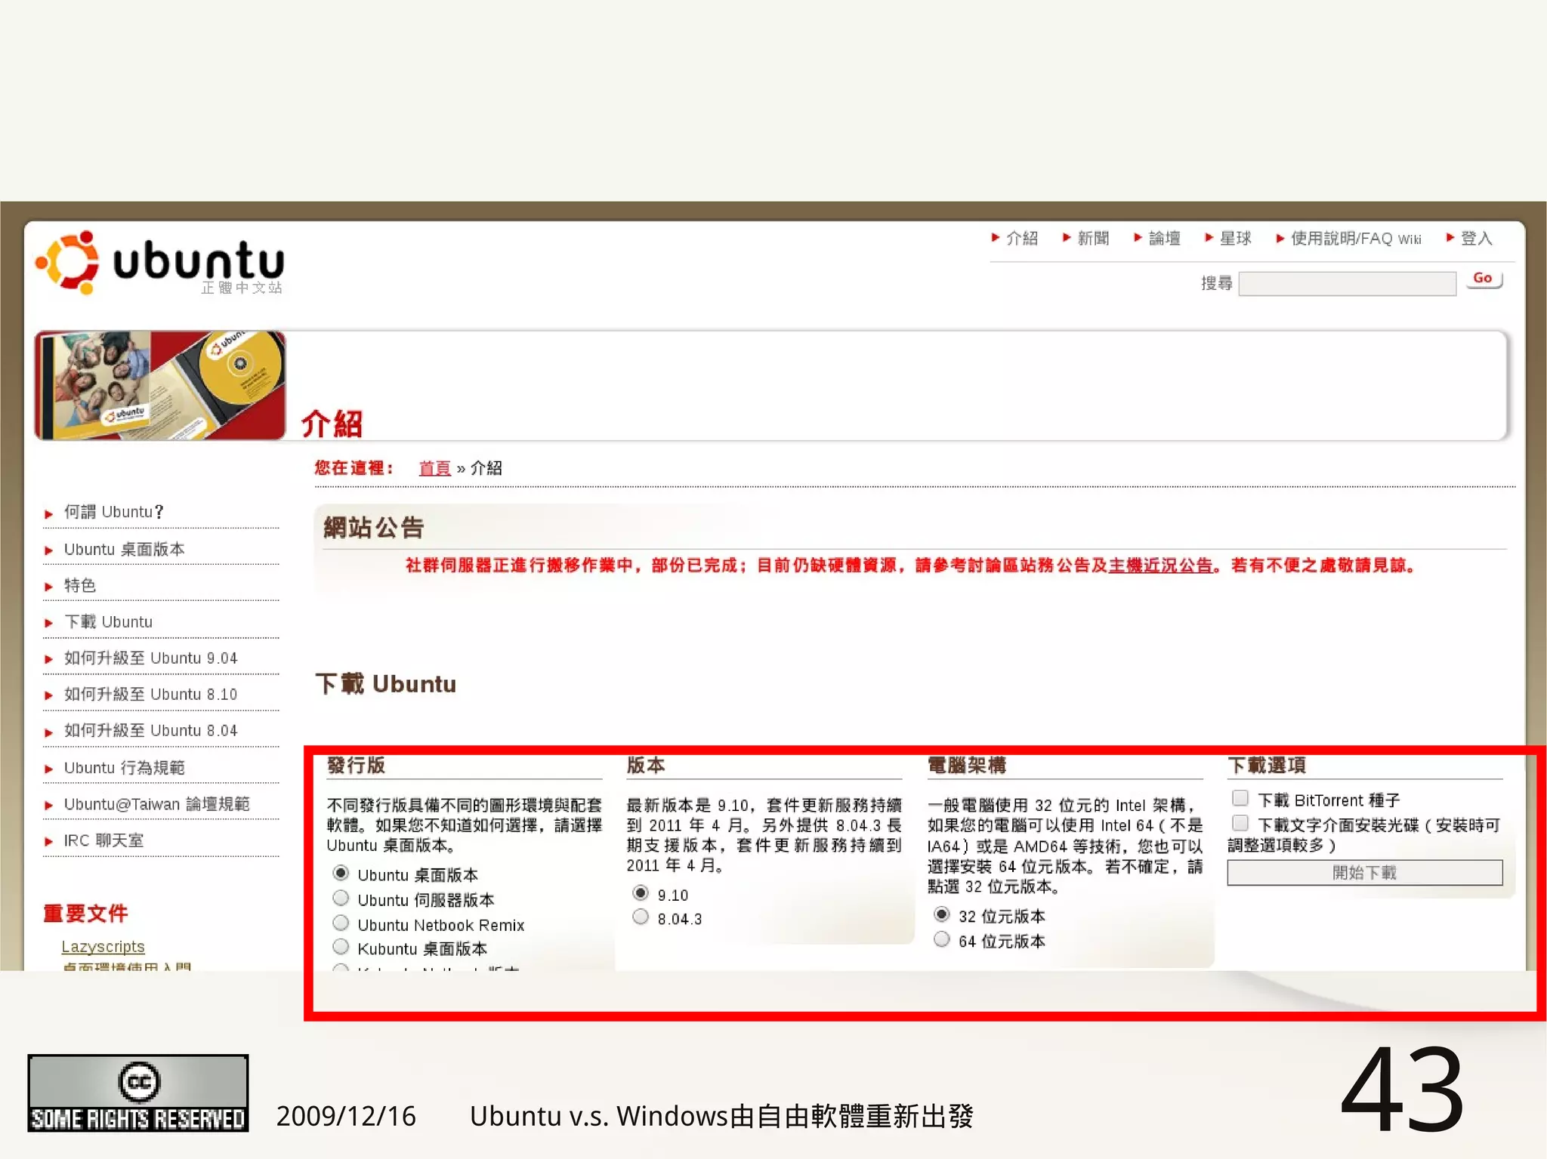Open sidebar item 特色
1547x1159 pixels.
click(x=80, y=585)
